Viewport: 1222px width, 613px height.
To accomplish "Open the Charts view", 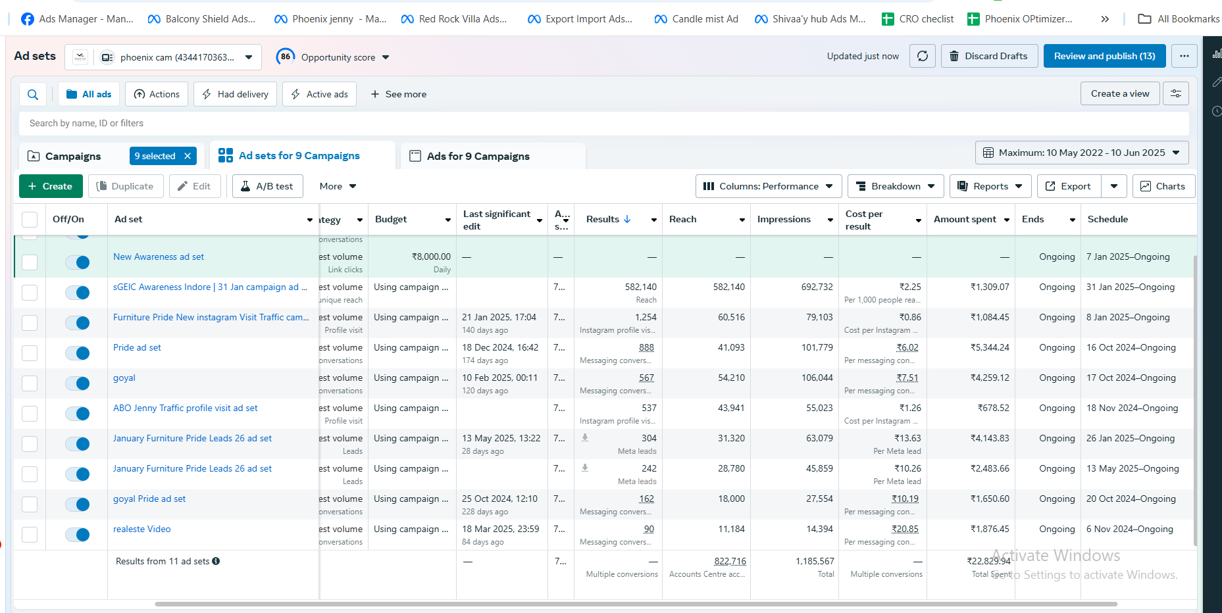I will (1163, 186).
